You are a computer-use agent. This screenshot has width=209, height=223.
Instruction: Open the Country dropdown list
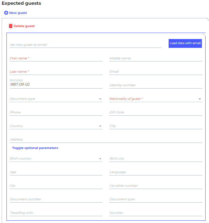click(56, 126)
